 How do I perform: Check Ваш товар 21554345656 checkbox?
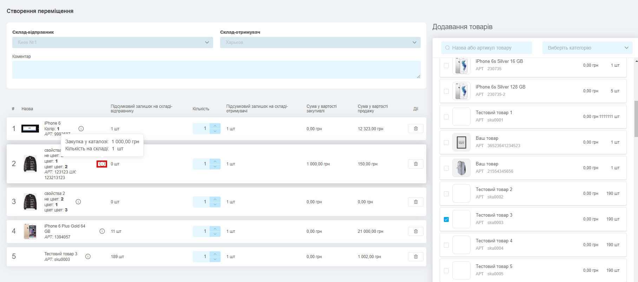[x=446, y=168]
